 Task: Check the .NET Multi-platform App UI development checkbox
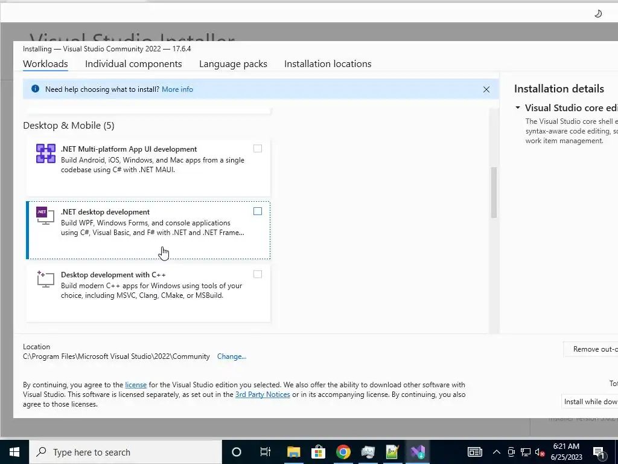click(257, 149)
